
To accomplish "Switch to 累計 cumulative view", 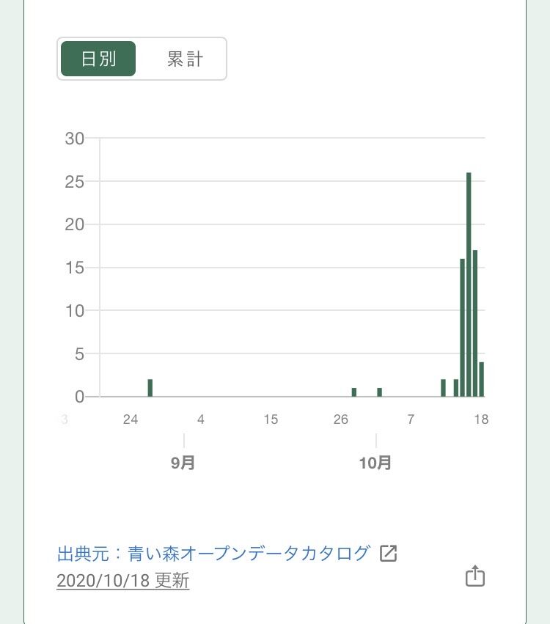I will coord(185,59).
